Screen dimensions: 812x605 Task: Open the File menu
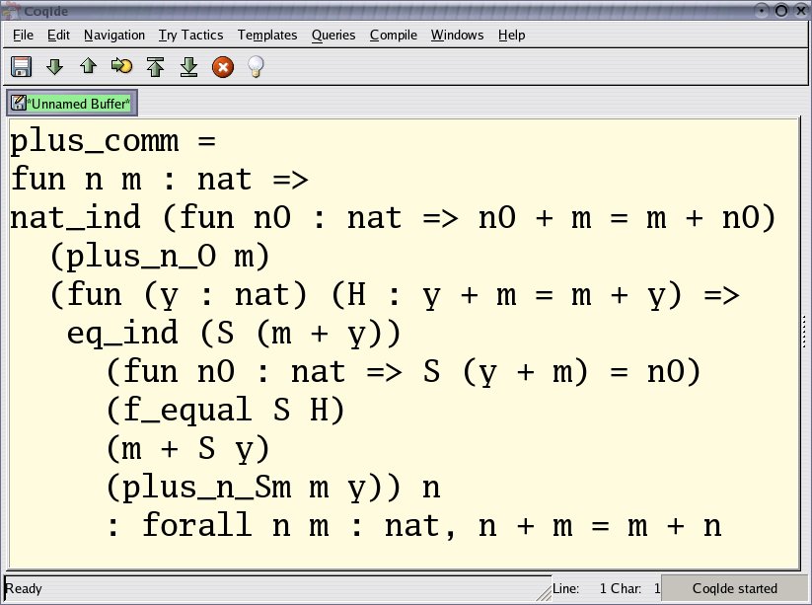(23, 35)
